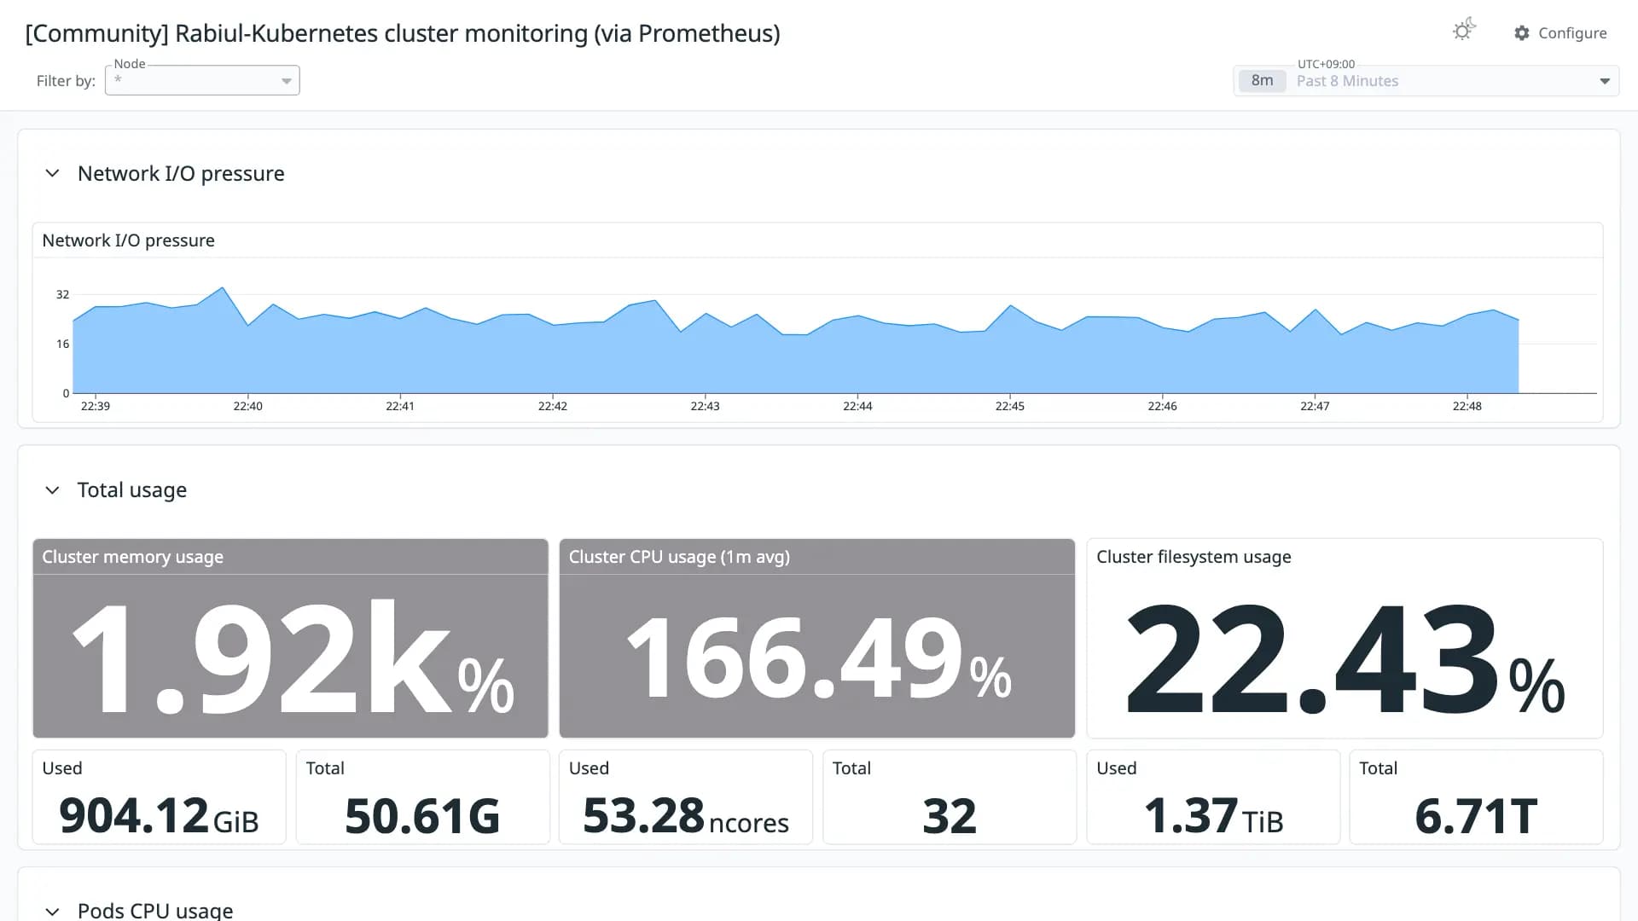Image resolution: width=1638 pixels, height=921 pixels.
Task: Click the 6.71T total filesystem value
Action: (1476, 815)
